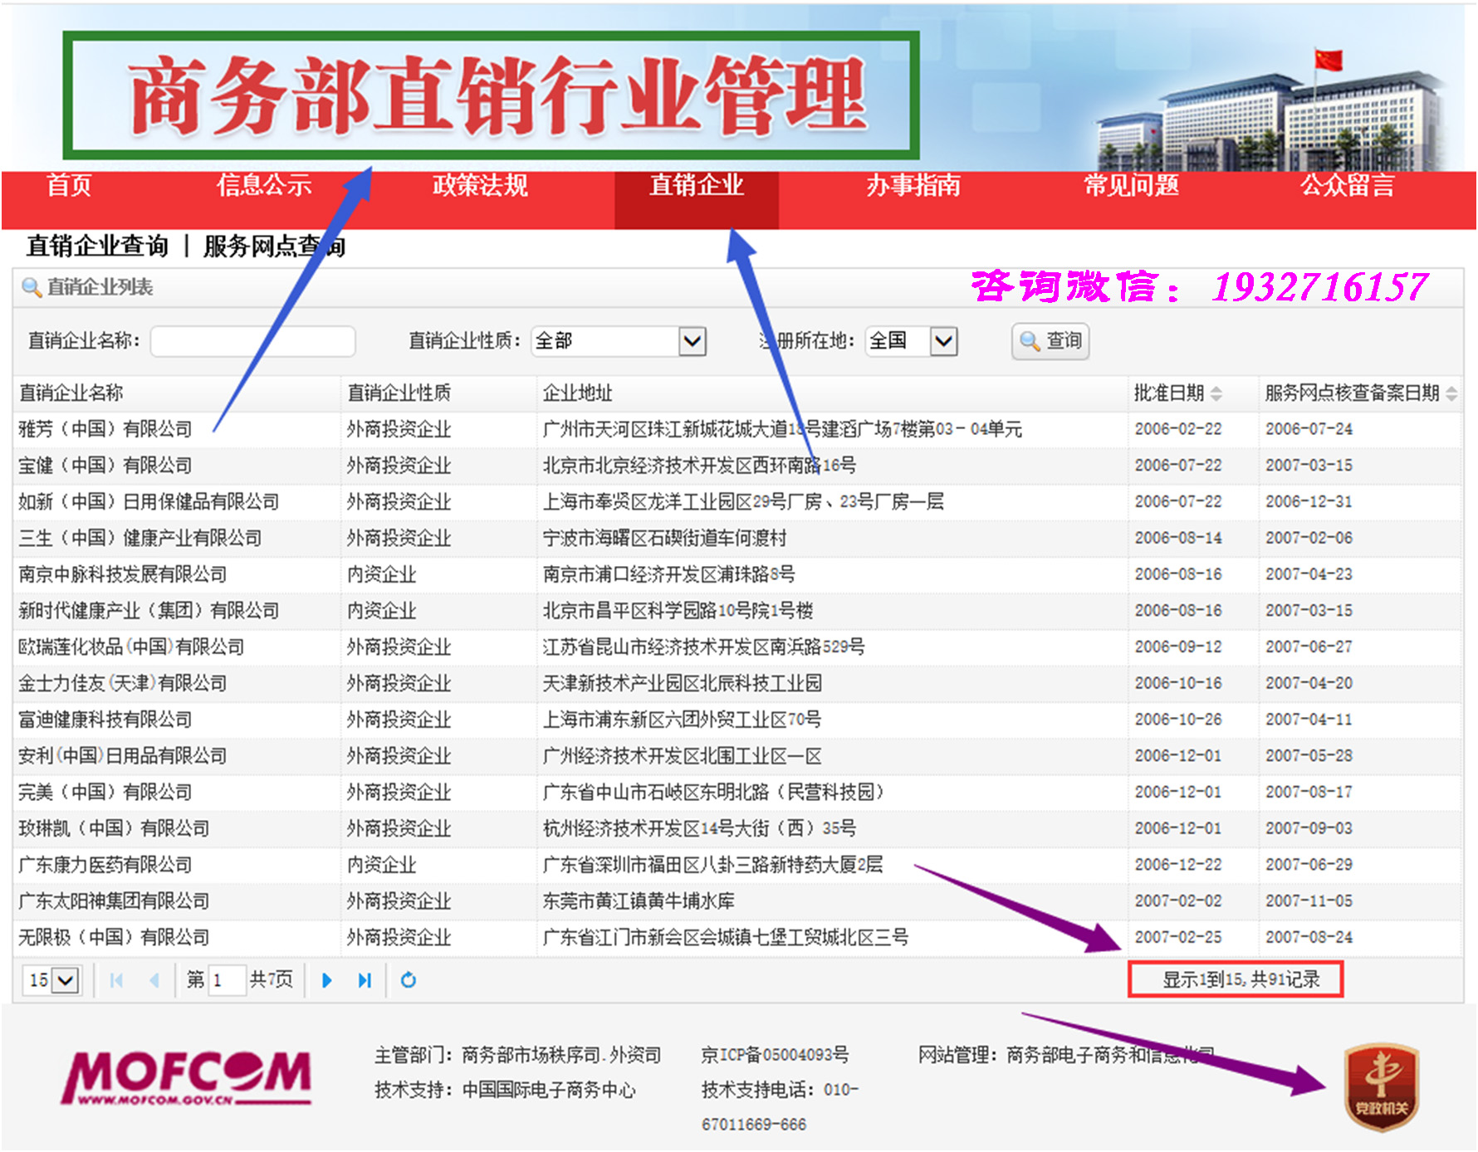Select 雅芳（中国）有限公司 row
The height and width of the screenshot is (1152, 1478).
[738, 429]
